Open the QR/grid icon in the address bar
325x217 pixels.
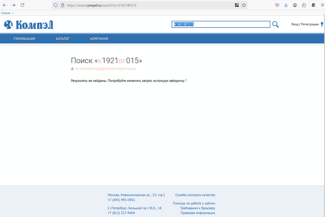[237, 5]
